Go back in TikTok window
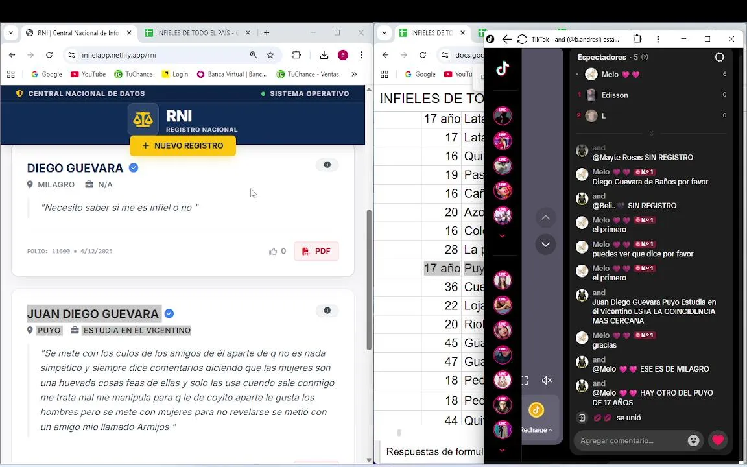The image size is (747, 467). [507, 39]
